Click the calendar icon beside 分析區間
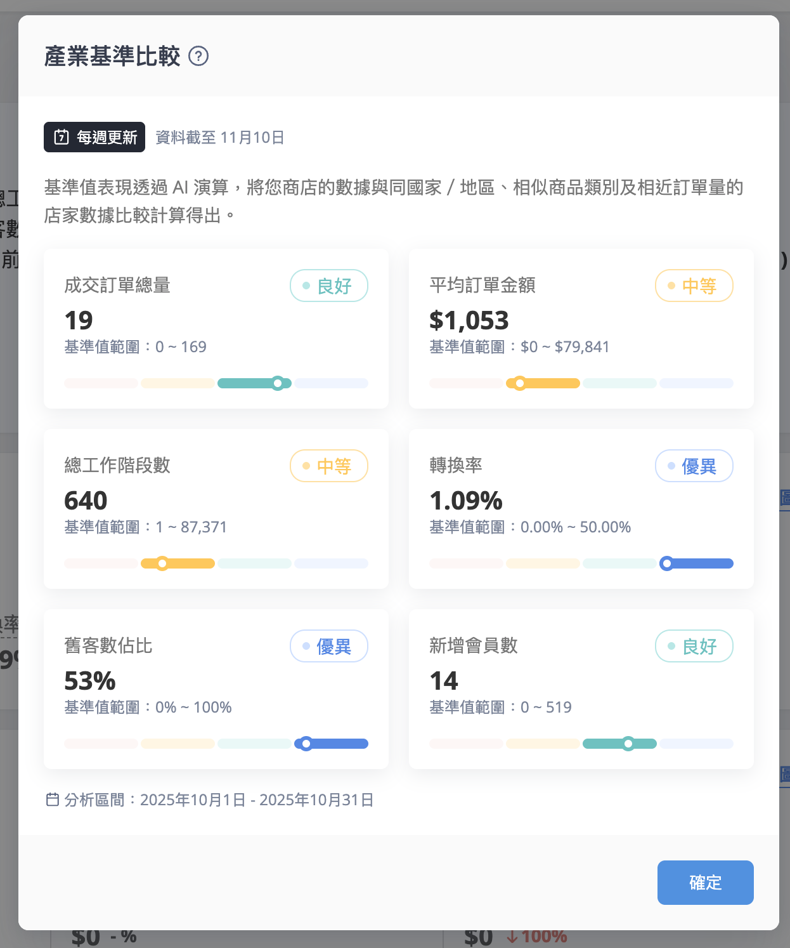 pos(53,800)
